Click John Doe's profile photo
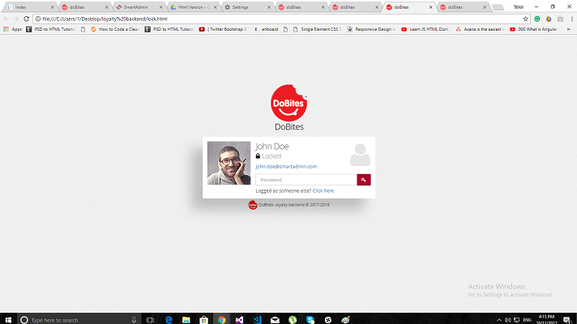Screen dimensions: 577x324 point(229,163)
